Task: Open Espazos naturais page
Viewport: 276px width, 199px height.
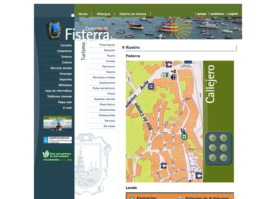Action: click(x=105, y=99)
